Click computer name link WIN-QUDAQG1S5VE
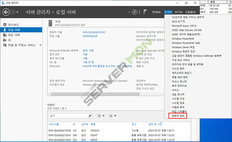232x142 pixels. point(94,32)
